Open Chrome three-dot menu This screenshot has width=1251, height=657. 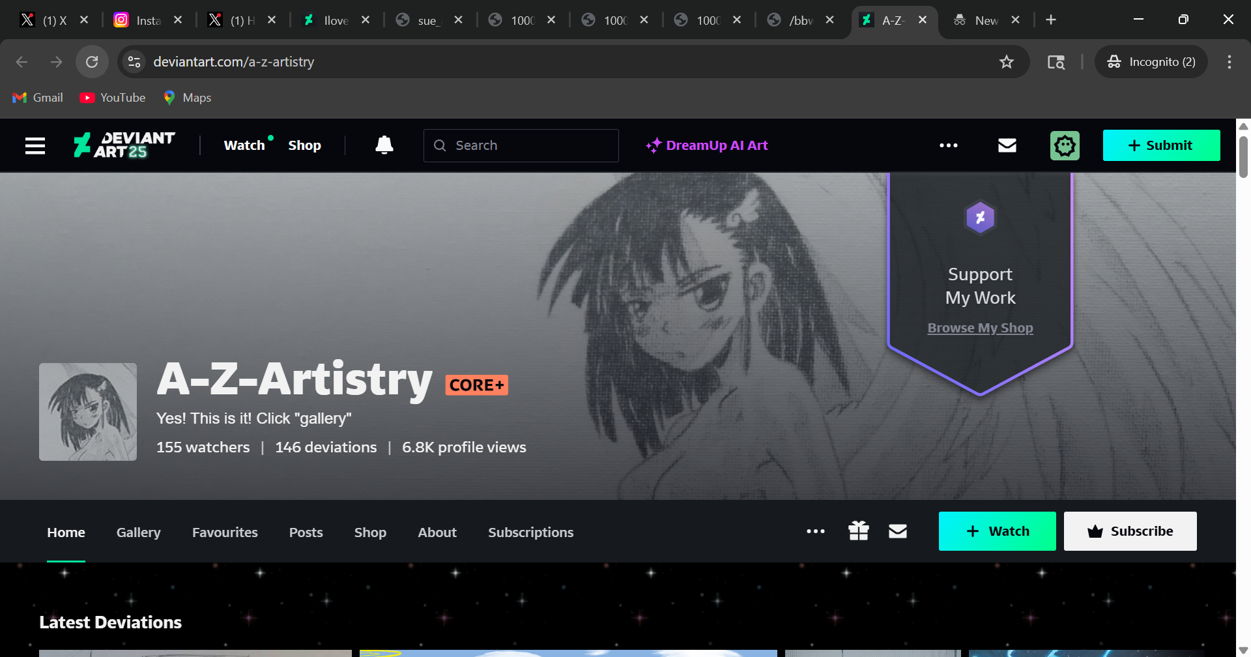pos(1229,62)
